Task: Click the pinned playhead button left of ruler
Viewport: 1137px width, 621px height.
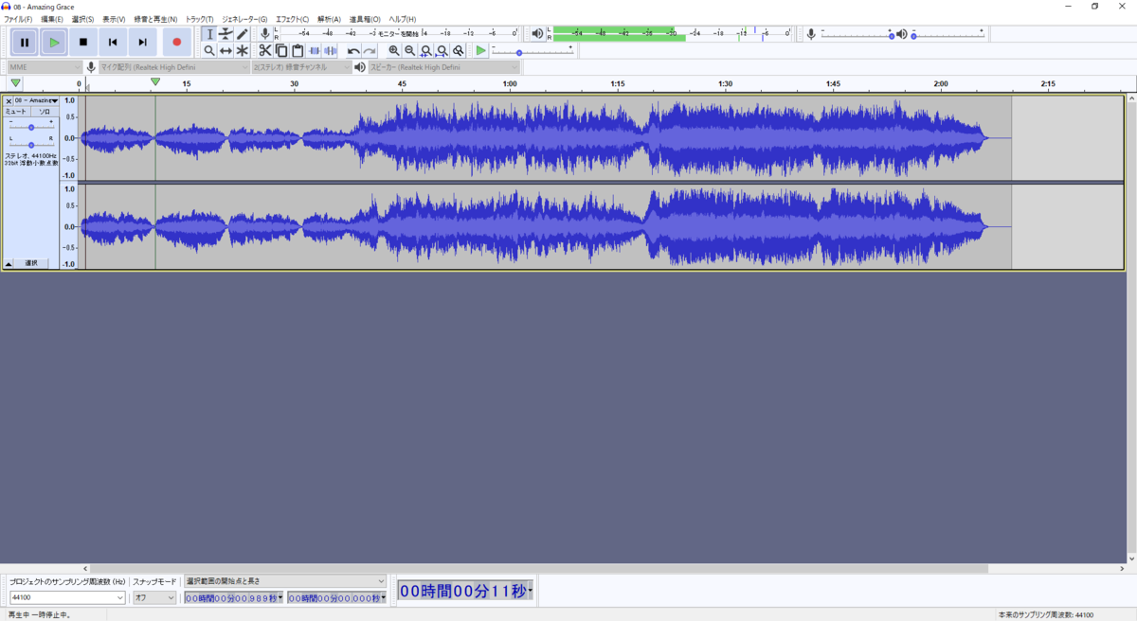Action: 15,83
